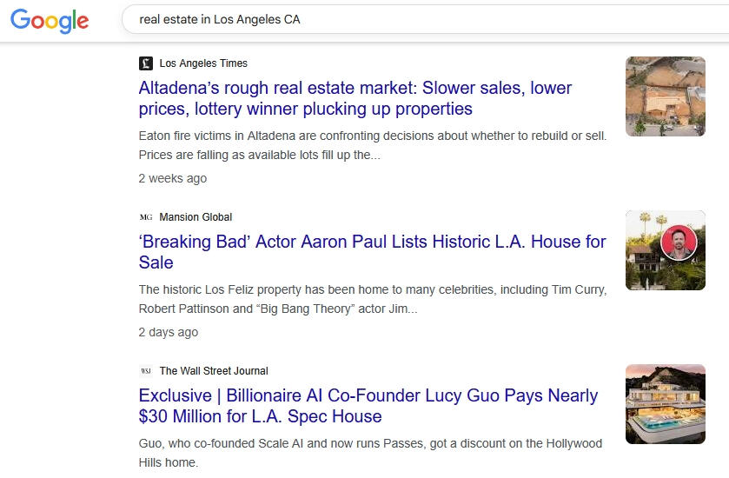The image size is (729, 478).
Task: Click The Wall Street Journal source name
Action: (214, 371)
